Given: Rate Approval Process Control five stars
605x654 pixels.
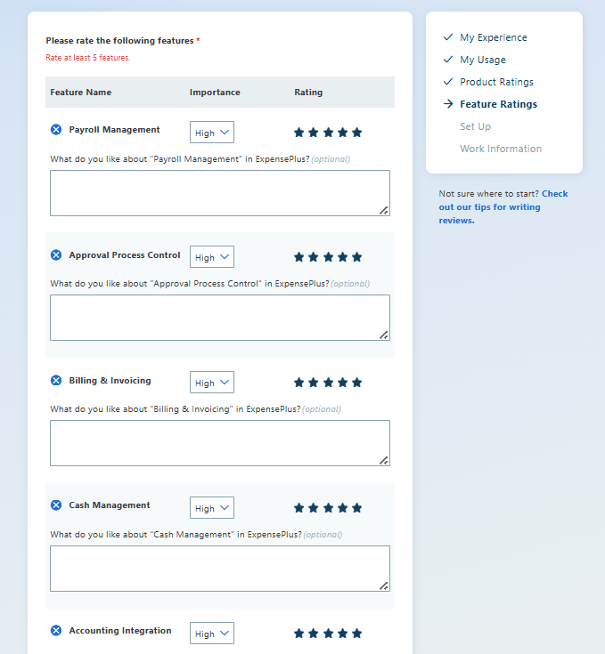Looking at the screenshot, I should (x=357, y=257).
